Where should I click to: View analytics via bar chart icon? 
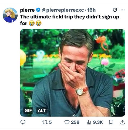[x=89, y=122]
